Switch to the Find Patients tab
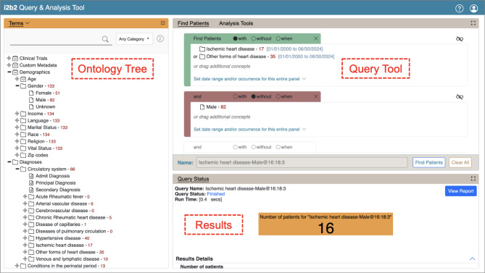The height and width of the screenshot is (273, 485). (x=194, y=23)
